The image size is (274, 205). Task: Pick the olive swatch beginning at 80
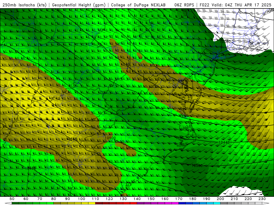coord(57,203)
